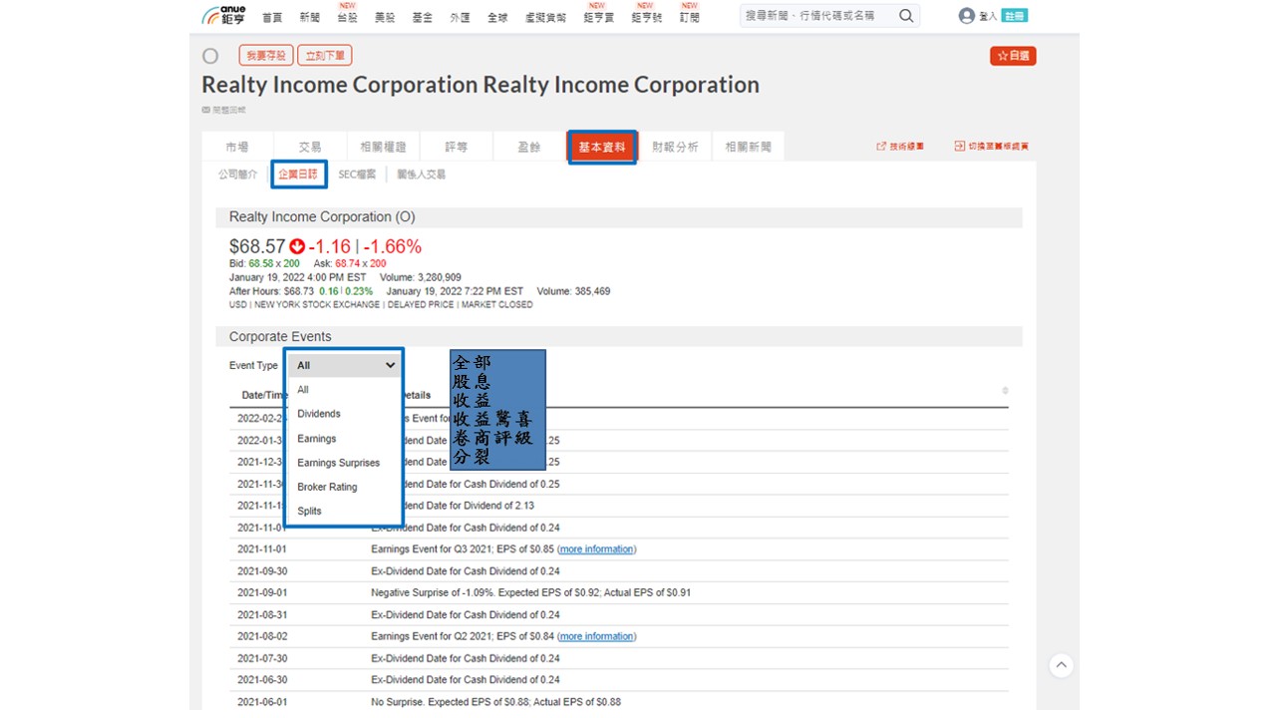Click the search input field
The image size is (1276, 718).
(818, 16)
